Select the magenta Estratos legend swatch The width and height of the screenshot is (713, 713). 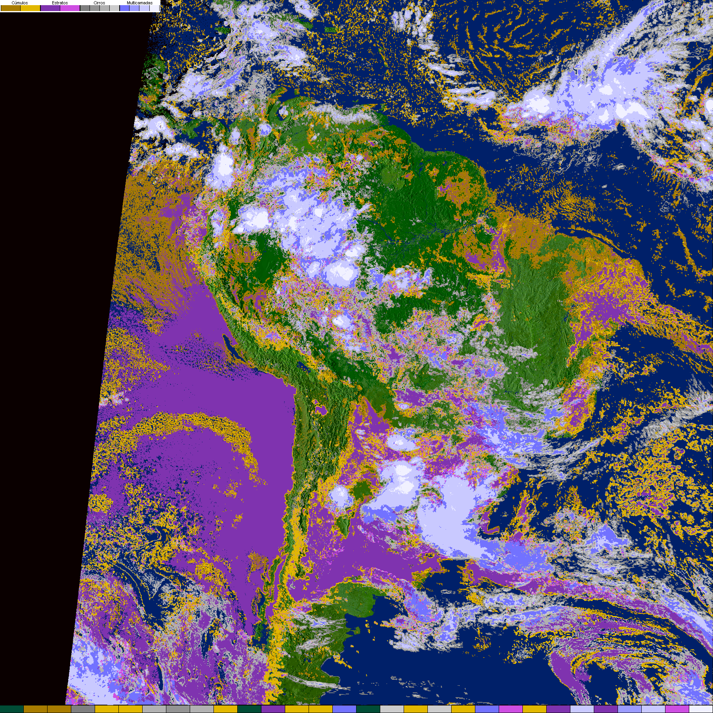[x=70, y=8]
